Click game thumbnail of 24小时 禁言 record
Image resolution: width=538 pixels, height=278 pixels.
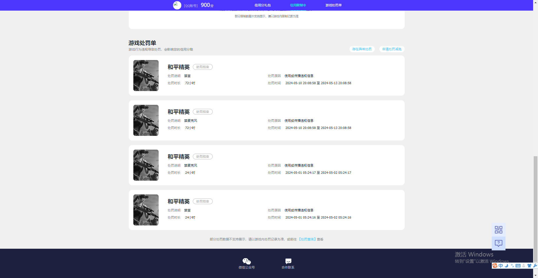tap(146, 210)
